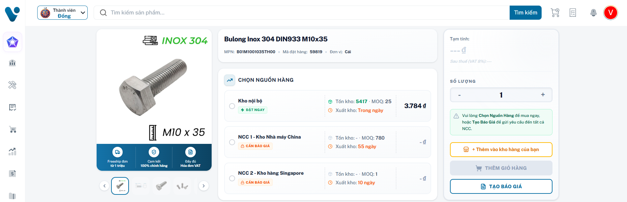This screenshot has width=627, height=202.
Task: Click the VAT invoice document icon
Action: (x=190, y=152)
